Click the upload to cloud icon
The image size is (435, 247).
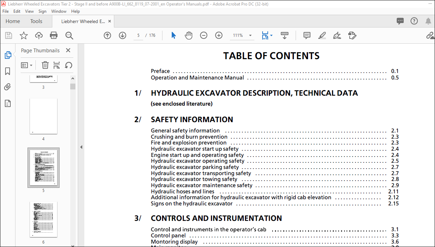click(39, 35)
